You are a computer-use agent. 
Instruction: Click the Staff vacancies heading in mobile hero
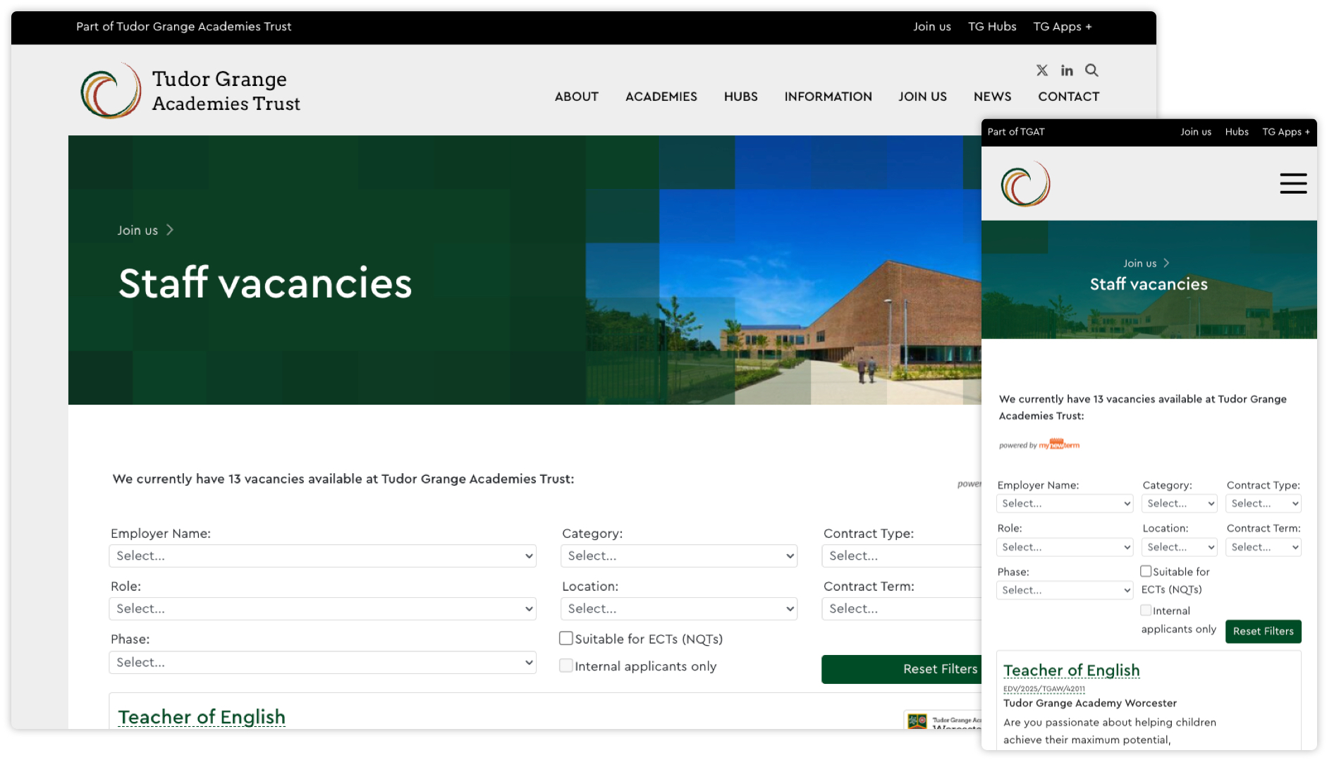1149,284
